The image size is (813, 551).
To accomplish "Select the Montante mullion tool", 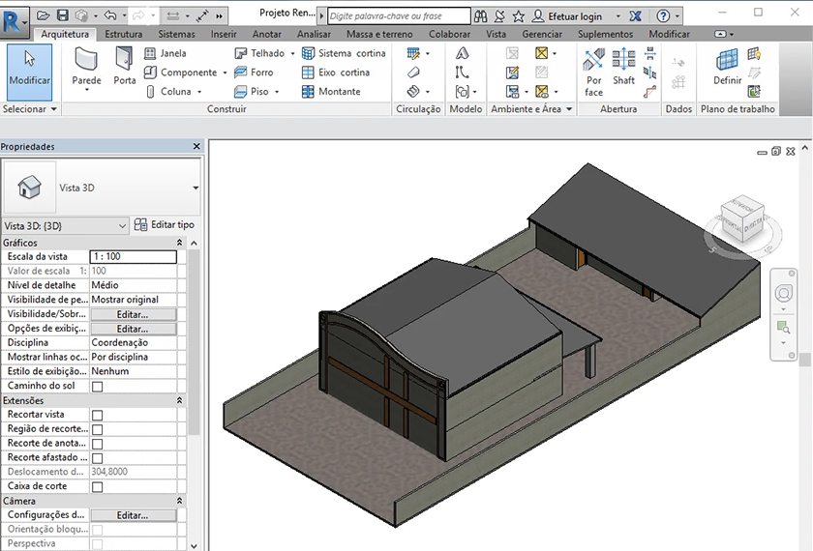I will coord(330,92).
